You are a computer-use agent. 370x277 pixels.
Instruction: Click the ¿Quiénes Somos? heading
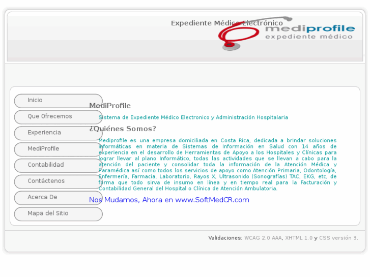click(x=123, y=129)
